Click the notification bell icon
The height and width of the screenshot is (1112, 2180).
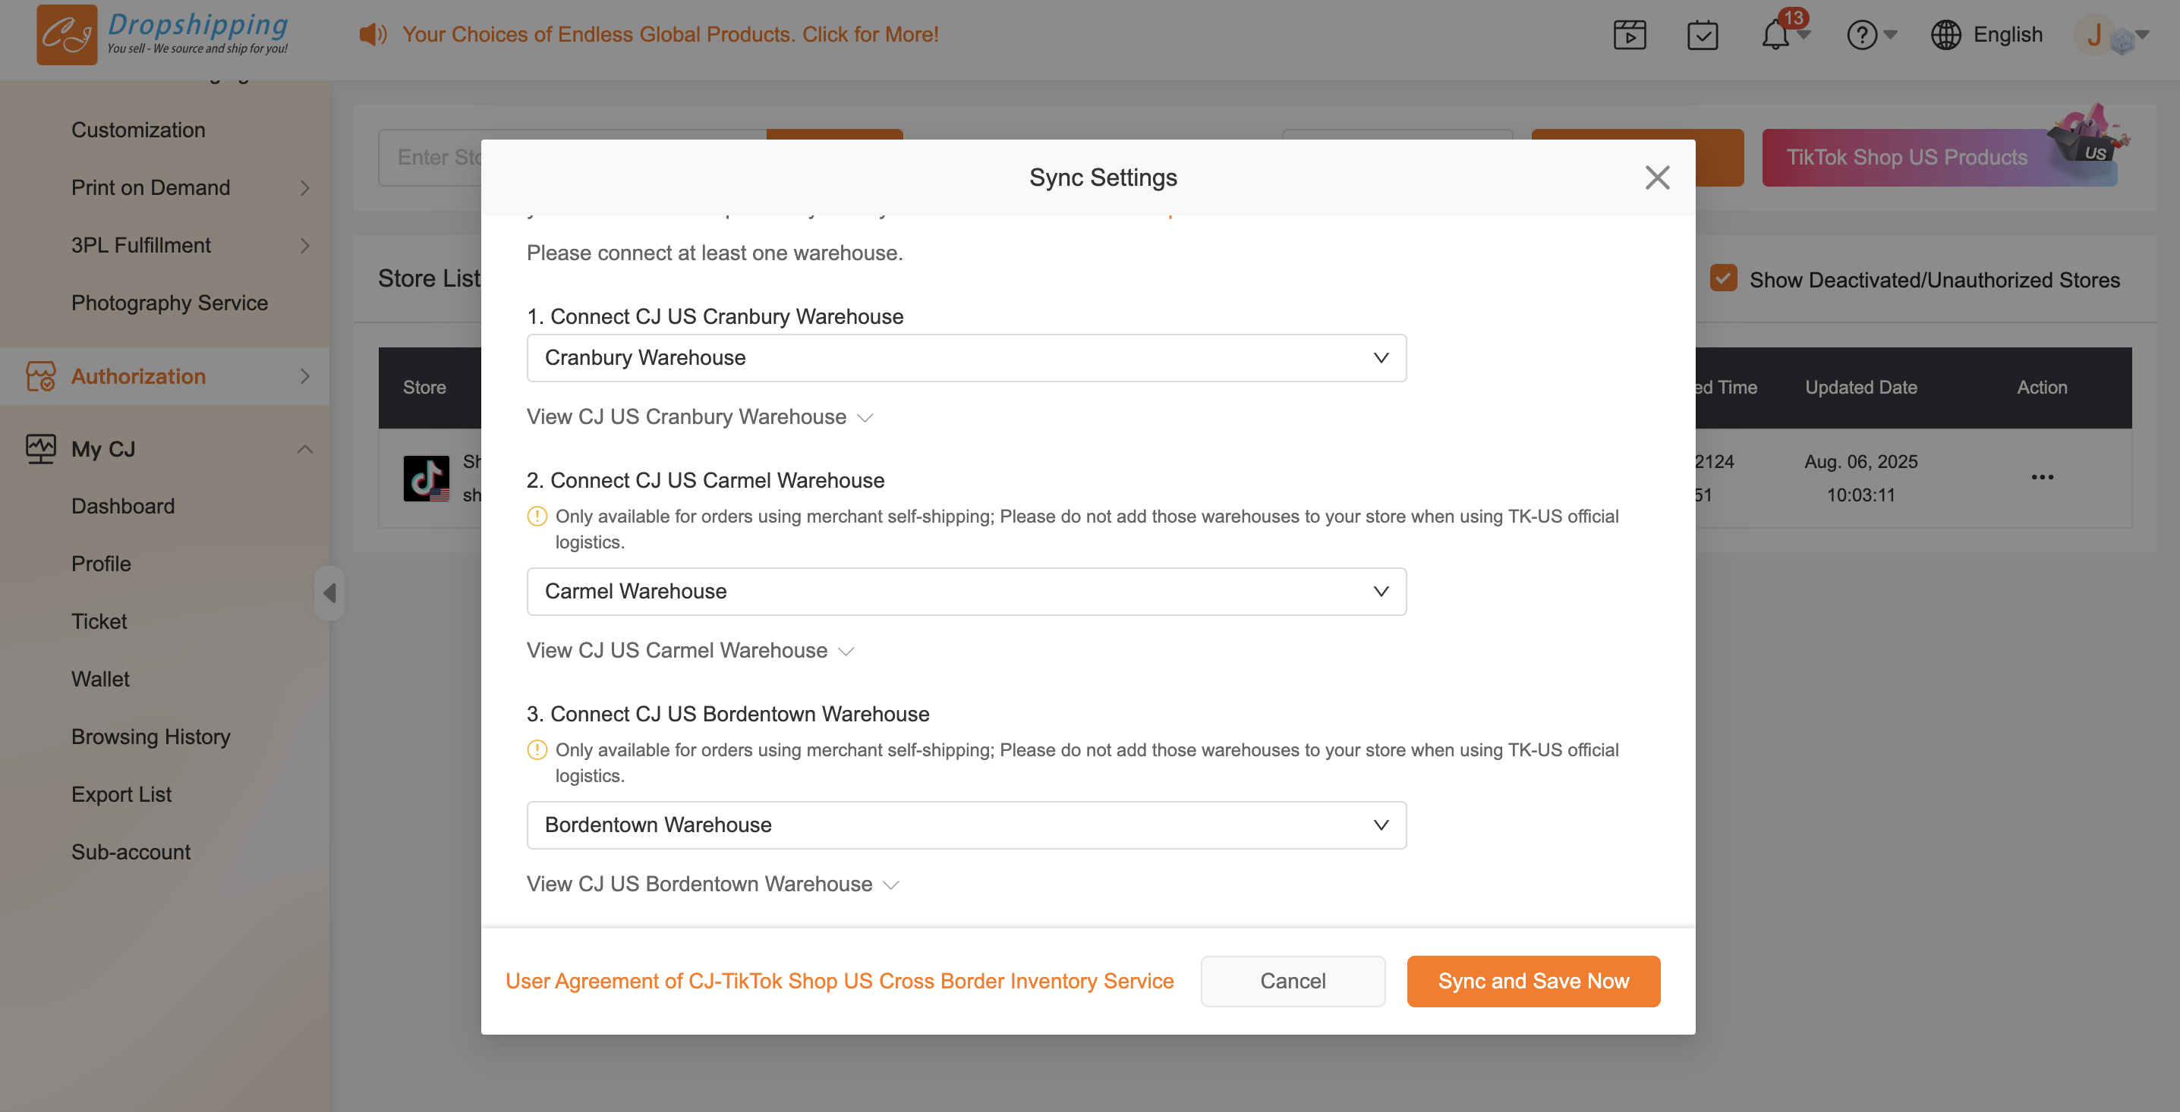[x=1775, y=36]
